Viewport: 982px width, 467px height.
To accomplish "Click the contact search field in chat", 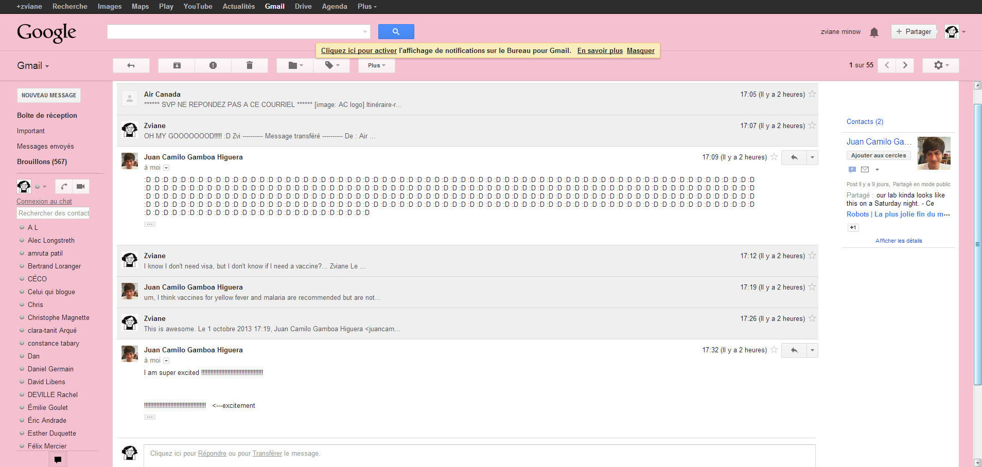I will pos(53,213).
